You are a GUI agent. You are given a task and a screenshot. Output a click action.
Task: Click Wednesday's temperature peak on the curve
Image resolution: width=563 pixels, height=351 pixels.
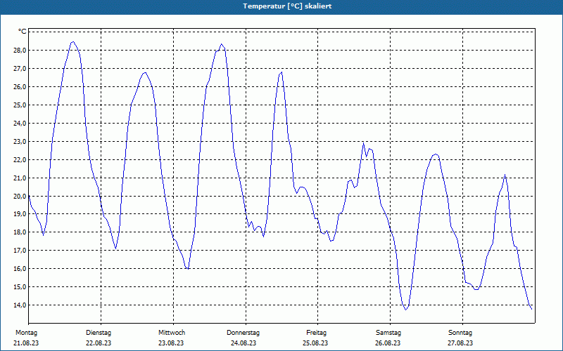(x=222, y=44)
